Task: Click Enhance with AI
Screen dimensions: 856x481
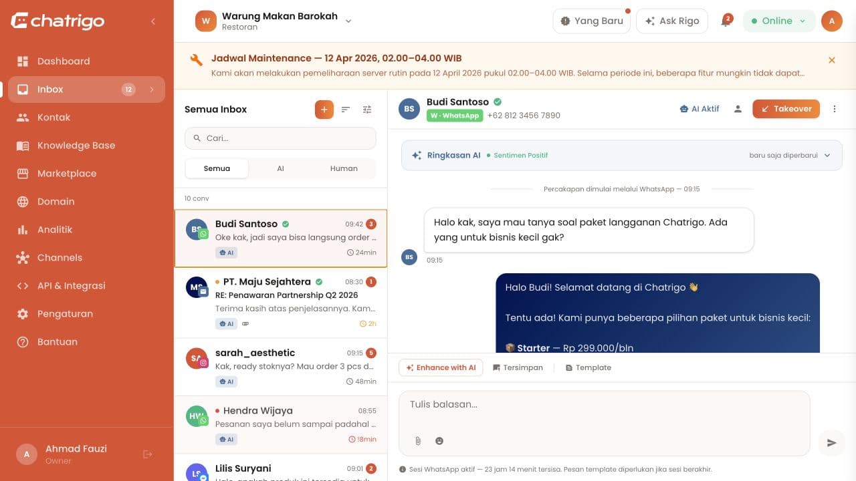Action: pyautogui.click(x=441, y=367)
